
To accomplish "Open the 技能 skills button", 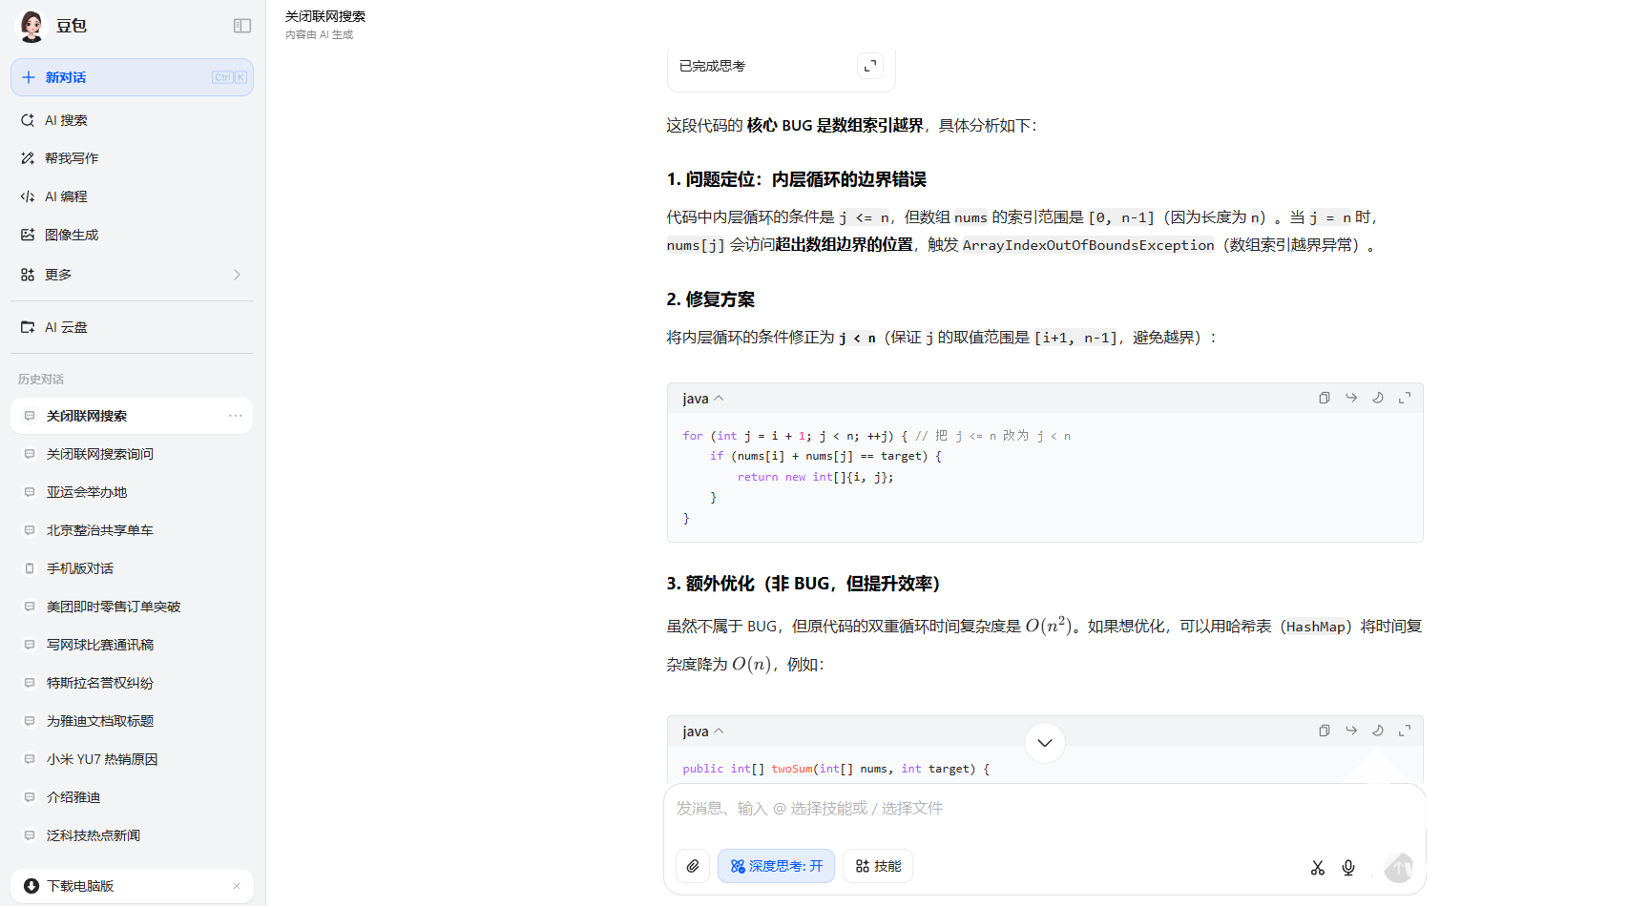I will tap(878, 866).
